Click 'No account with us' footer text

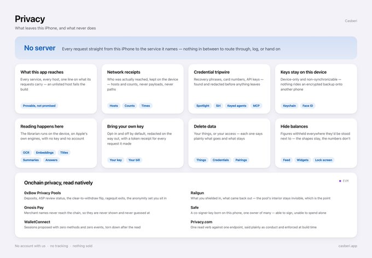pos(30,246)
